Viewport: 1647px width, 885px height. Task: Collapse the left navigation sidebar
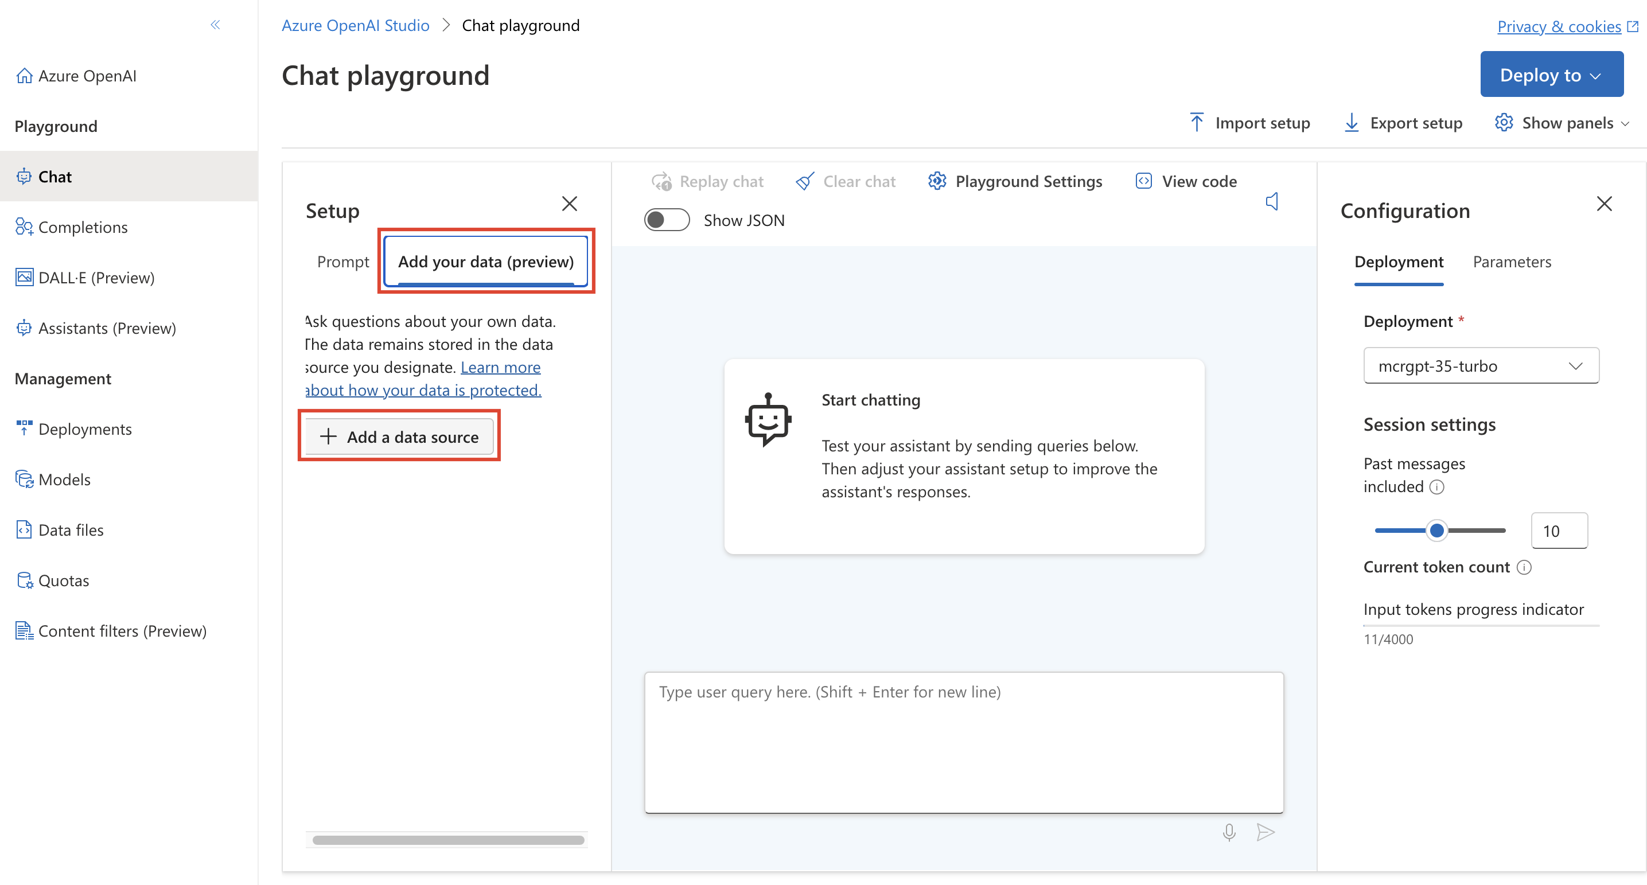215,25
